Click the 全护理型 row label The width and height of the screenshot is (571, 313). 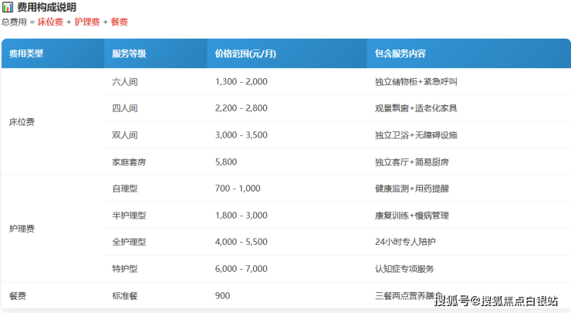point(129,242)
